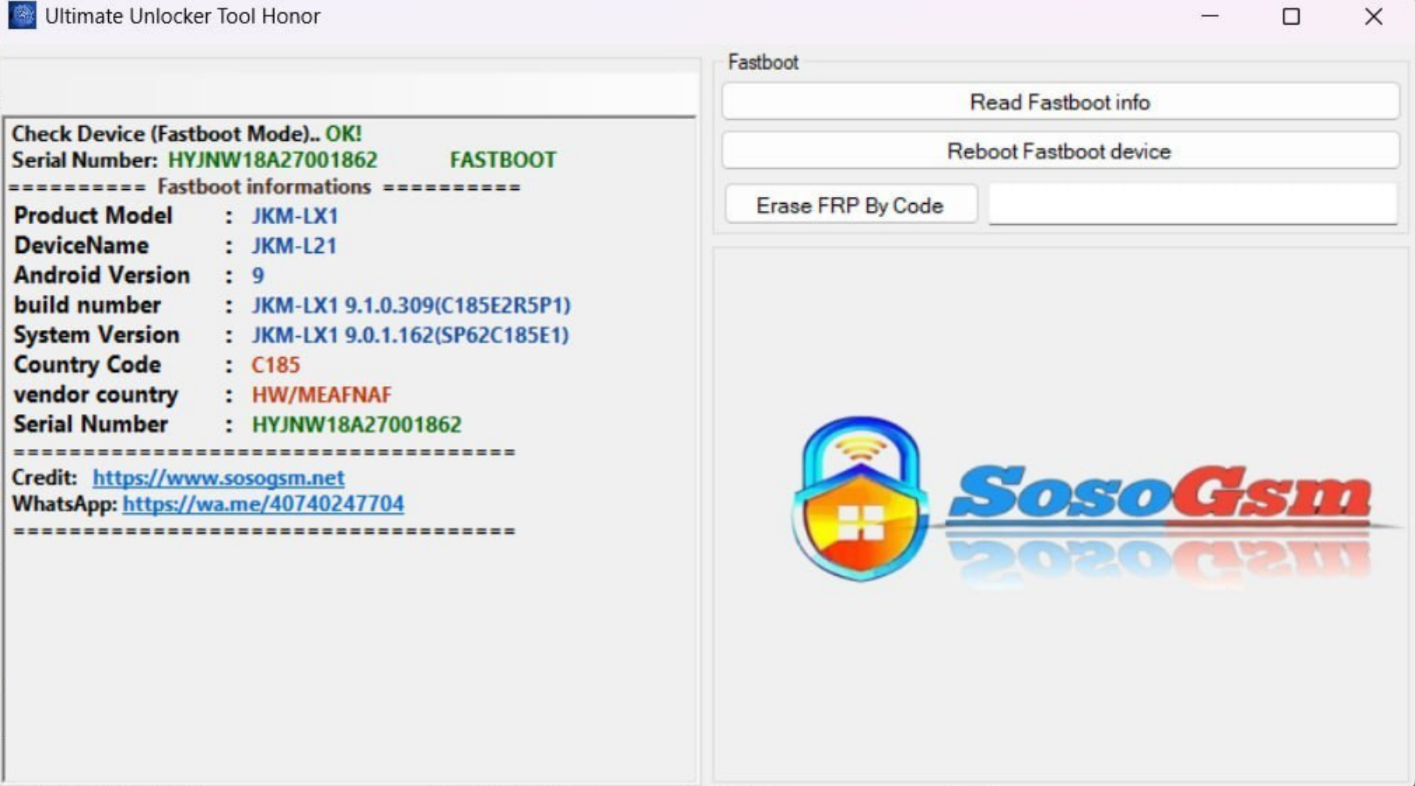
Task: Click the Fastboot informations header line
Action: coord(265,187)
